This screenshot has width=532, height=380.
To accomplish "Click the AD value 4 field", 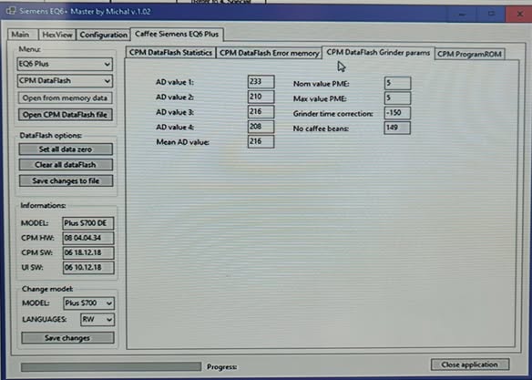I will 261,127.
